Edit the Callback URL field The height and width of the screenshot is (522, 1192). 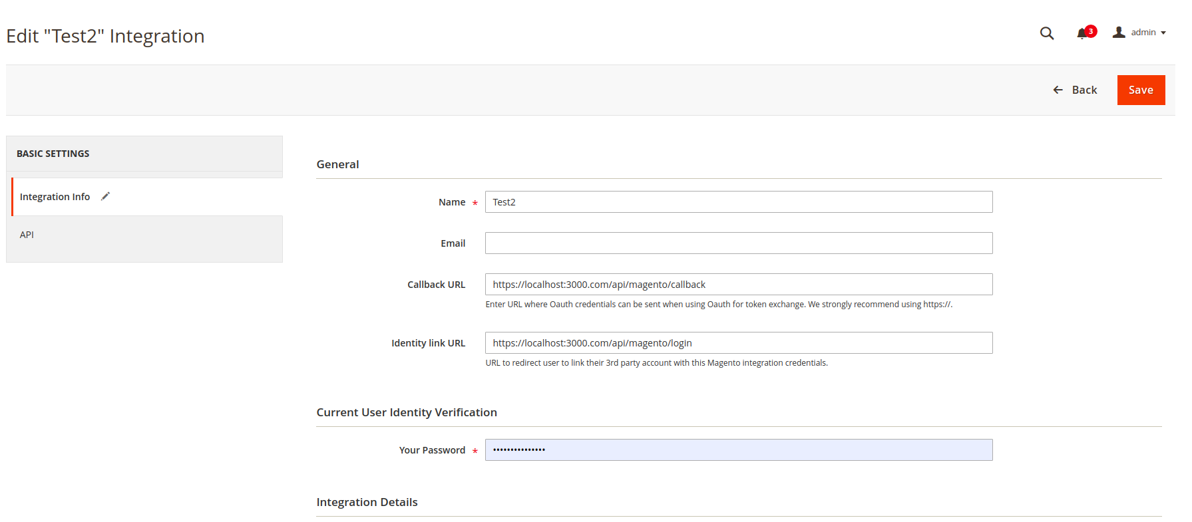coord(739,285)
